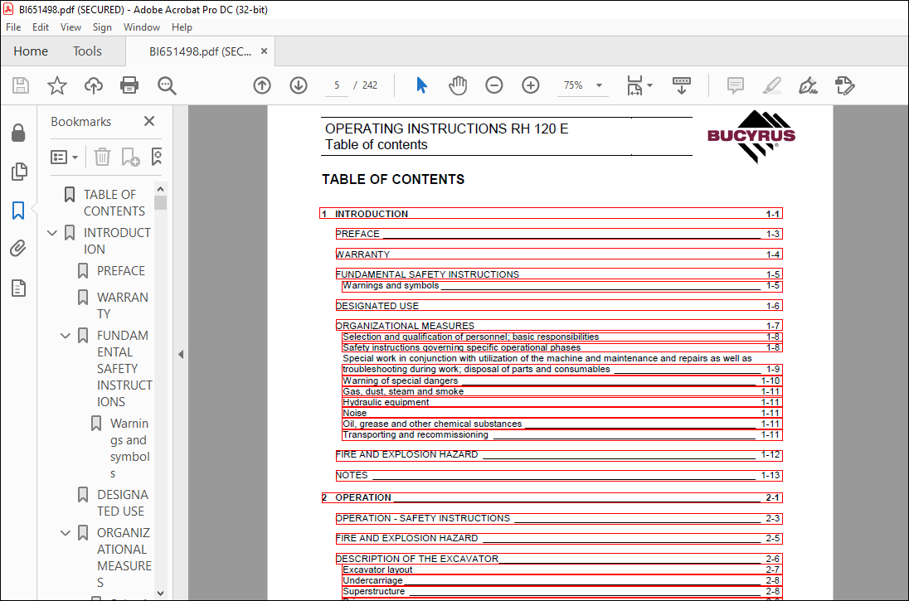
Task: Open the fit page options icon
Action: (x=639, y=85)
